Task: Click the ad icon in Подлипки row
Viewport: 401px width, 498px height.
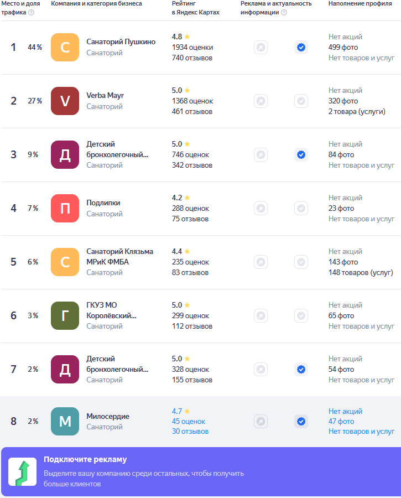Action: pyautogui.click(x=261, y=209)
